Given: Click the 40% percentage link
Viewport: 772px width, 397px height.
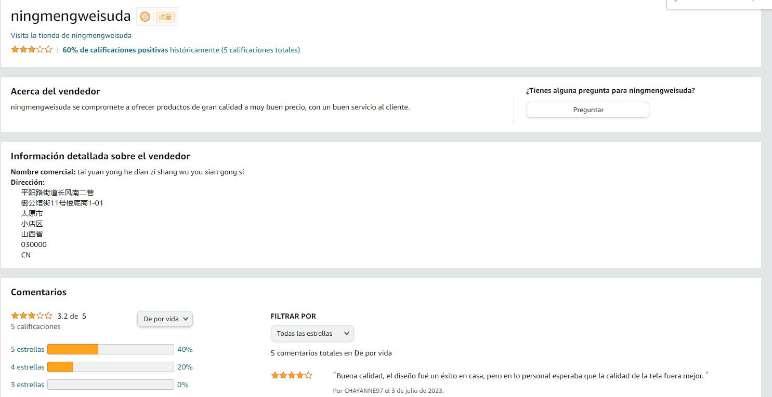Looking at the screenshot, I should click(x=185, y=349).
